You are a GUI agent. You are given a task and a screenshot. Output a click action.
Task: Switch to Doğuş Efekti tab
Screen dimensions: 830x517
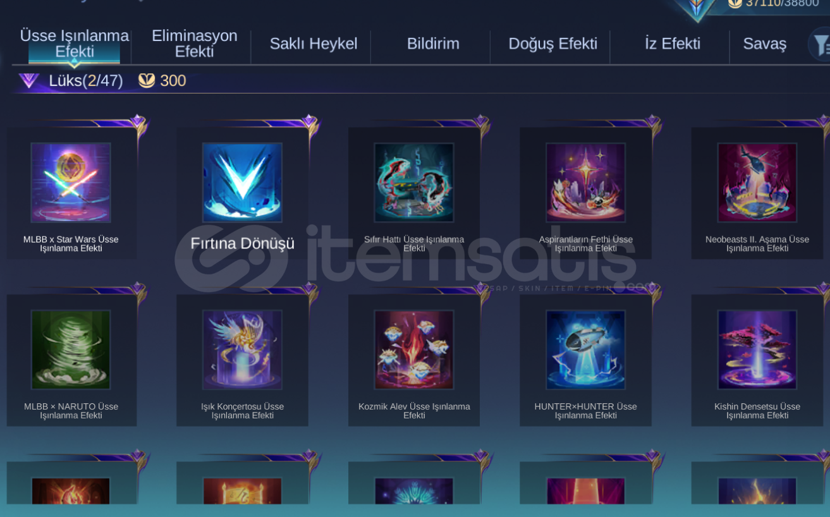click(x=553, y=44)
